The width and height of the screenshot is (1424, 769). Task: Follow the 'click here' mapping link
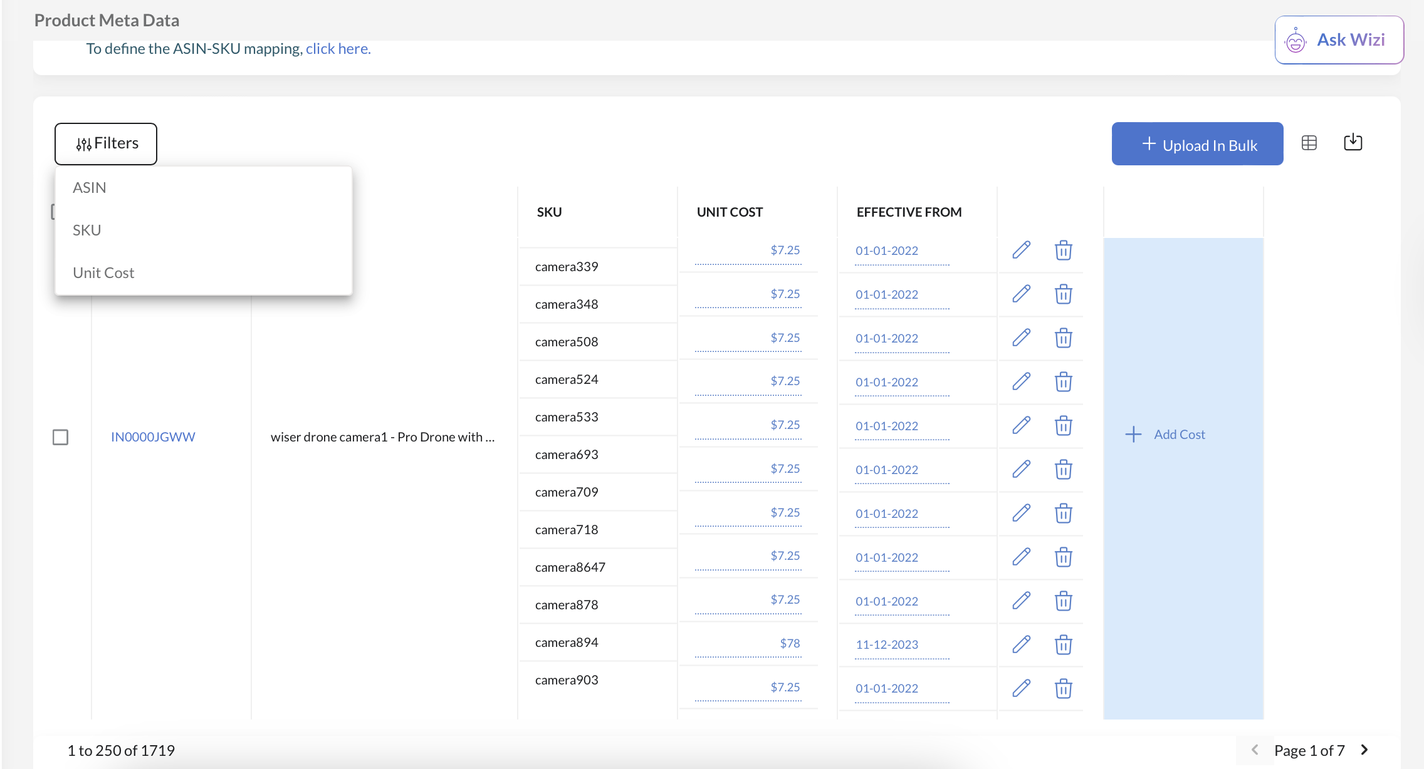tap(338, 49)
